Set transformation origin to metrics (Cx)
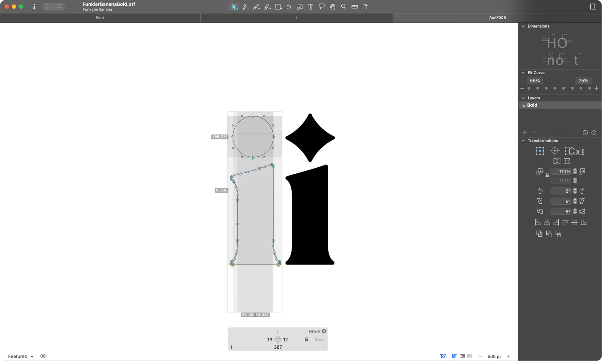 tap(574, 151)
